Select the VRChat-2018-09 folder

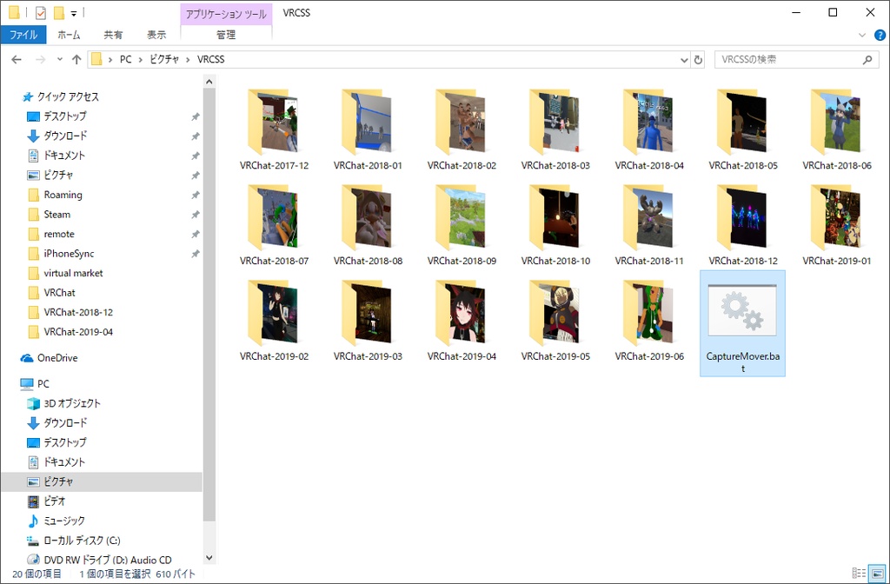[x=462, y=225]
